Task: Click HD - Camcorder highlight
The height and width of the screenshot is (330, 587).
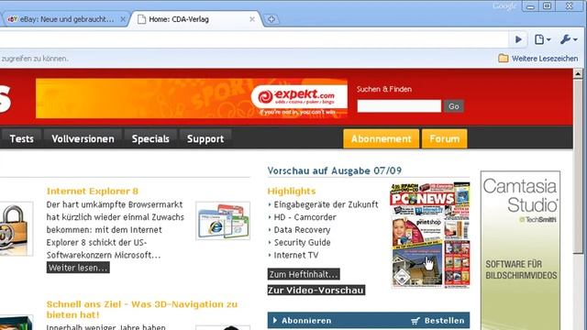Action: click(x=305, y=217)
